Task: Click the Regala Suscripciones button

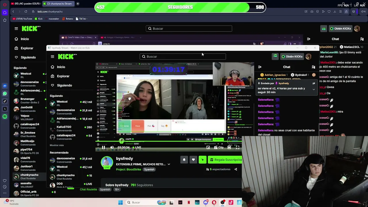Action: 225,160
